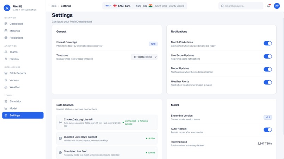Viewport: 284px width, 159px height.
Task: Click "July 9, 2026 · County Ground" text
Action: coord(169,6)
